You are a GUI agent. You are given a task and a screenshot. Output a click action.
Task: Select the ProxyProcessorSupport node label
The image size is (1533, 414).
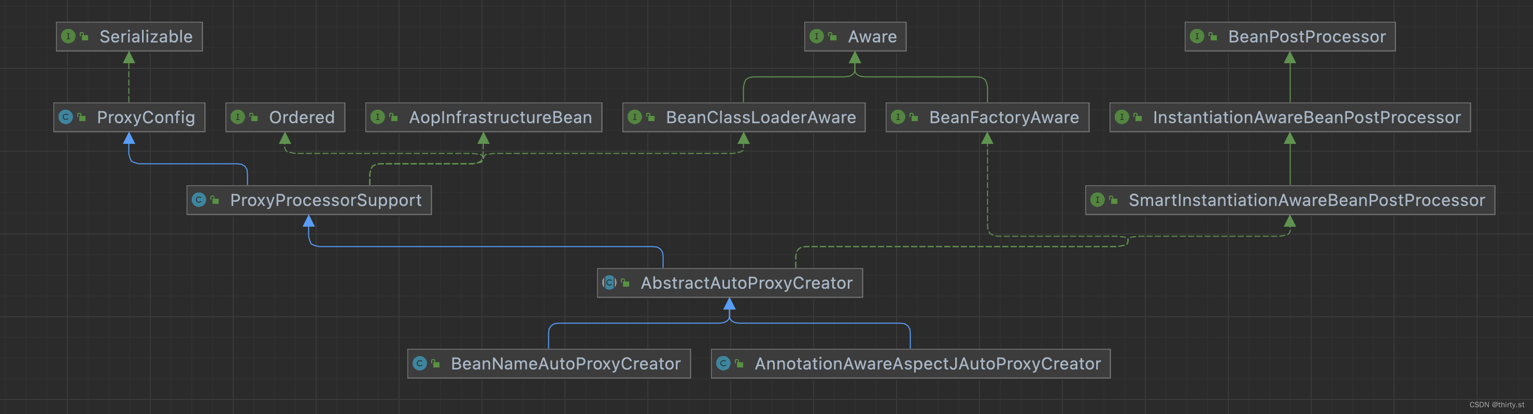tap(326, 201)
